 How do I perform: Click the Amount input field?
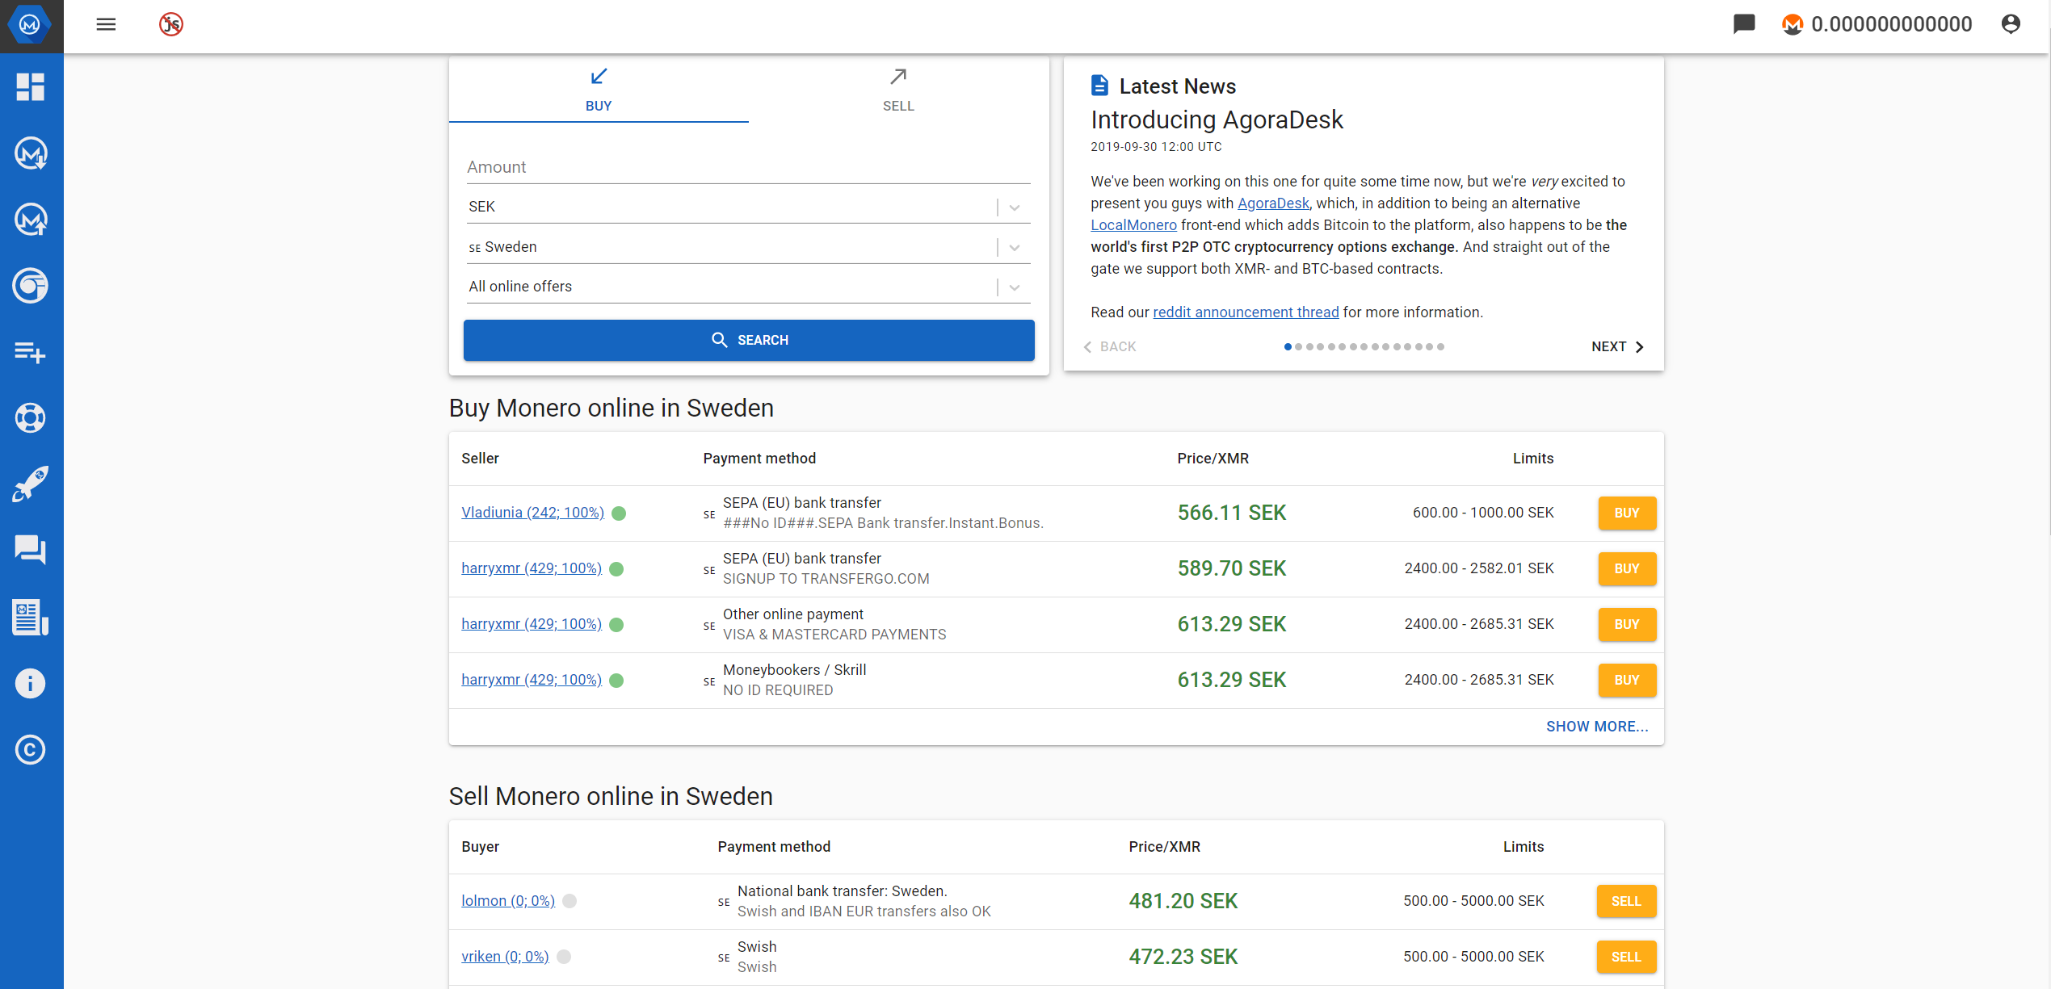(x=748, y=166)
